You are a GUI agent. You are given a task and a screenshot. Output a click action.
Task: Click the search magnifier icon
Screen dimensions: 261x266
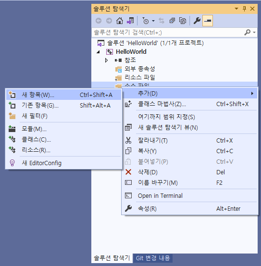(x=247, y=32)
